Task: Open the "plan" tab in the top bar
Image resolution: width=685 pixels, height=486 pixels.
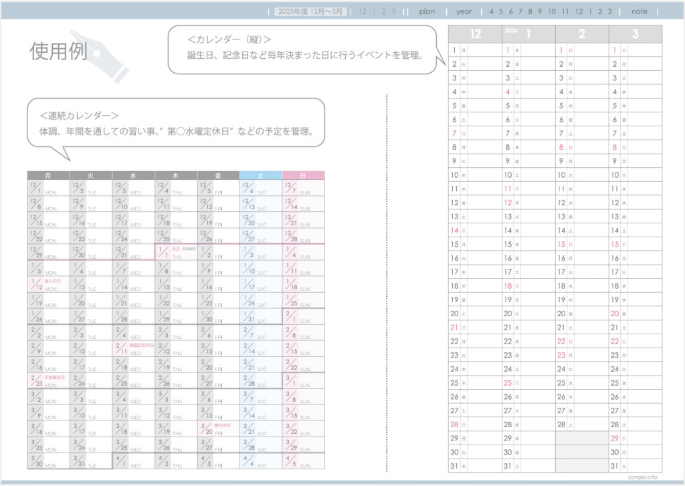Action: [x=427, y=11]
